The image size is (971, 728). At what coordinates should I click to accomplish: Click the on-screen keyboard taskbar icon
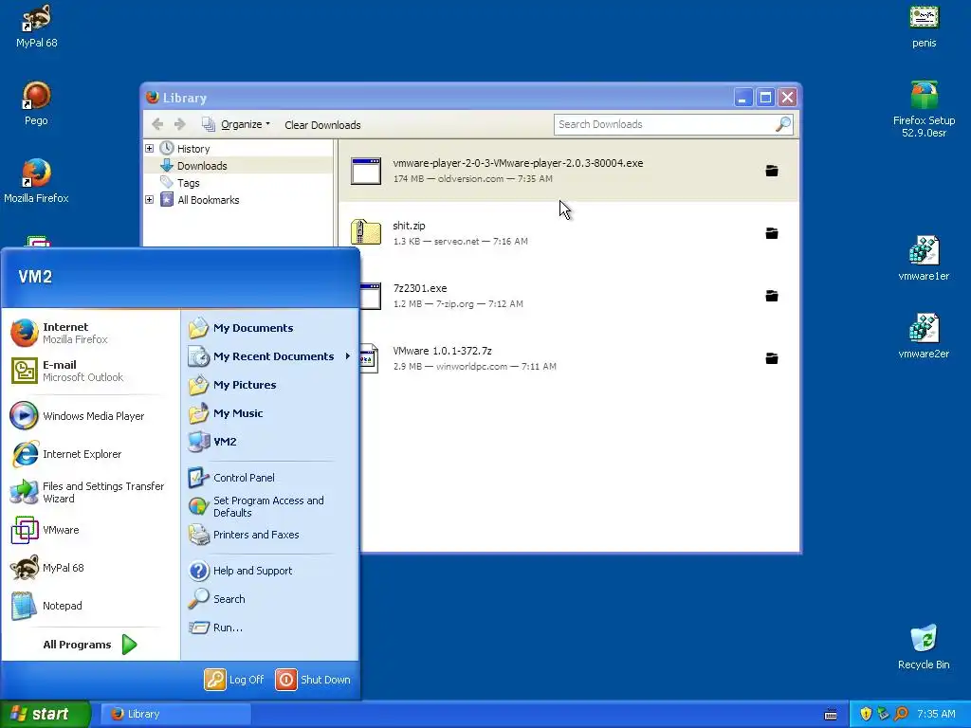click(831, 715)
